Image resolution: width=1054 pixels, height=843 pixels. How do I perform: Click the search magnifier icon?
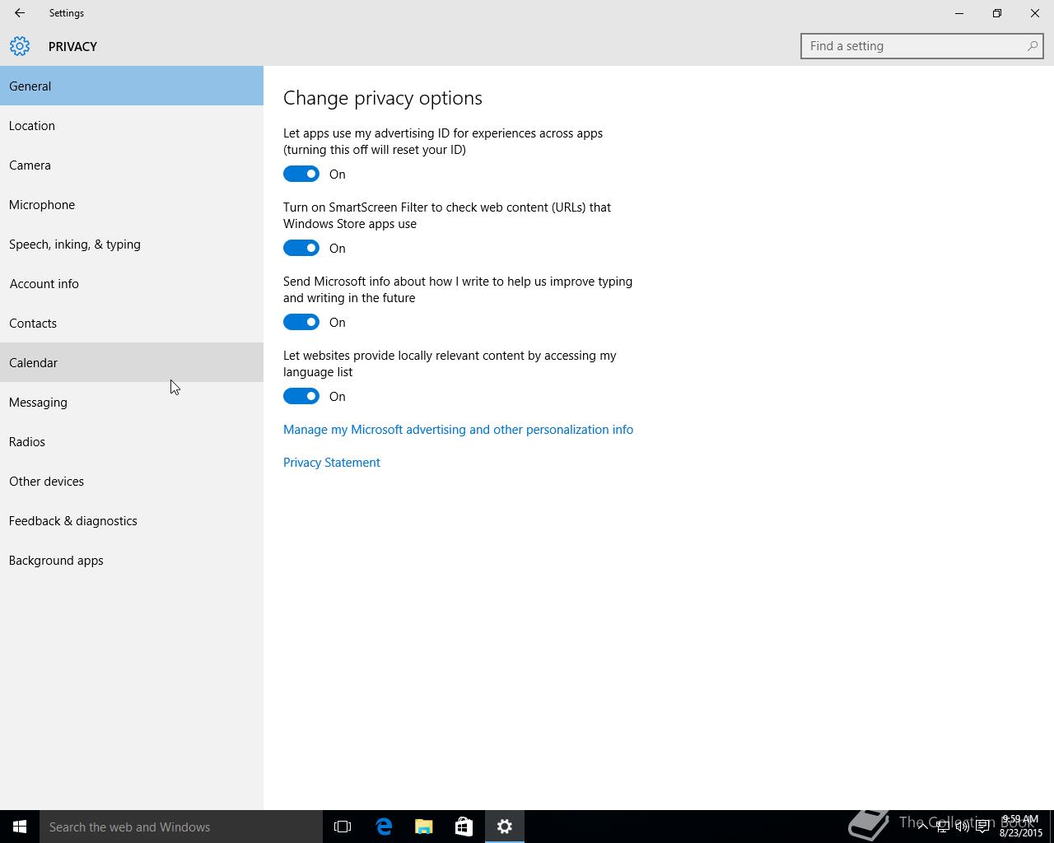tap(1032, 46)
